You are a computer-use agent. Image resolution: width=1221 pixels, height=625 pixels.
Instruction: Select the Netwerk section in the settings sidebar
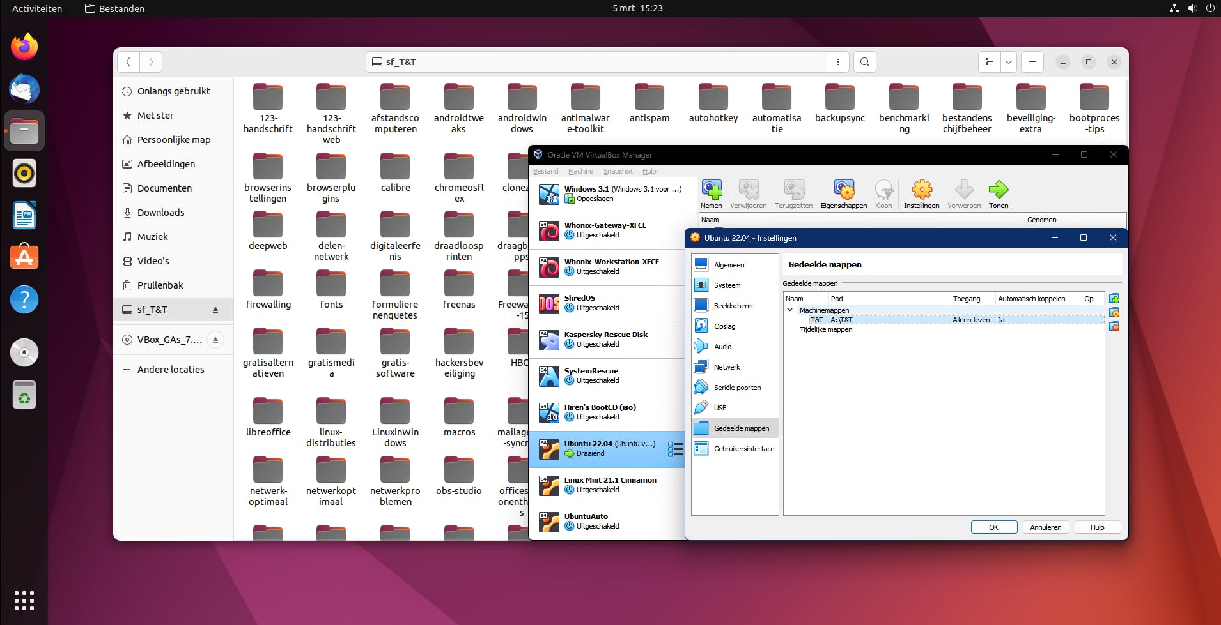tap(727, 366)
